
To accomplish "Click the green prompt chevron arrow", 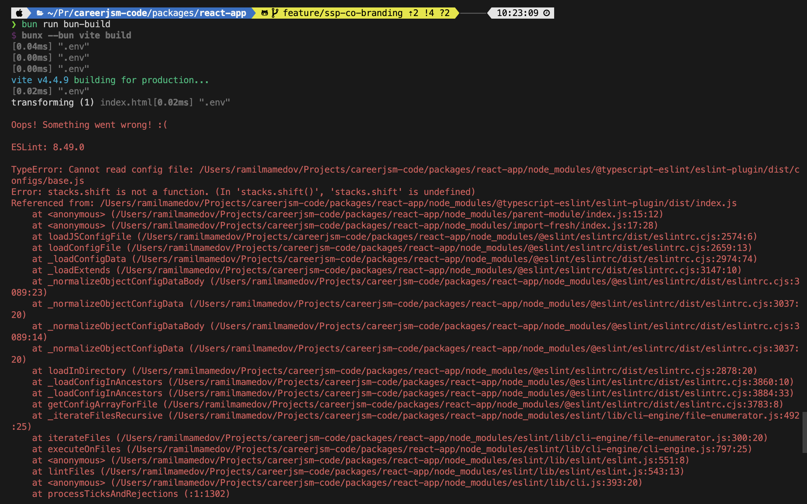I will click(14, 24).
